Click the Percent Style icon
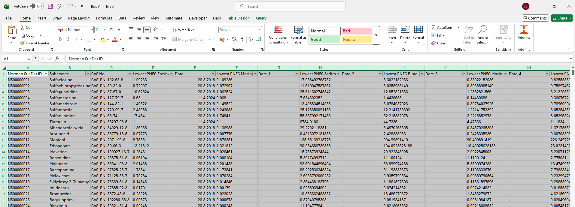Screen dimensions: 575x207 click(x=234, y=39)
